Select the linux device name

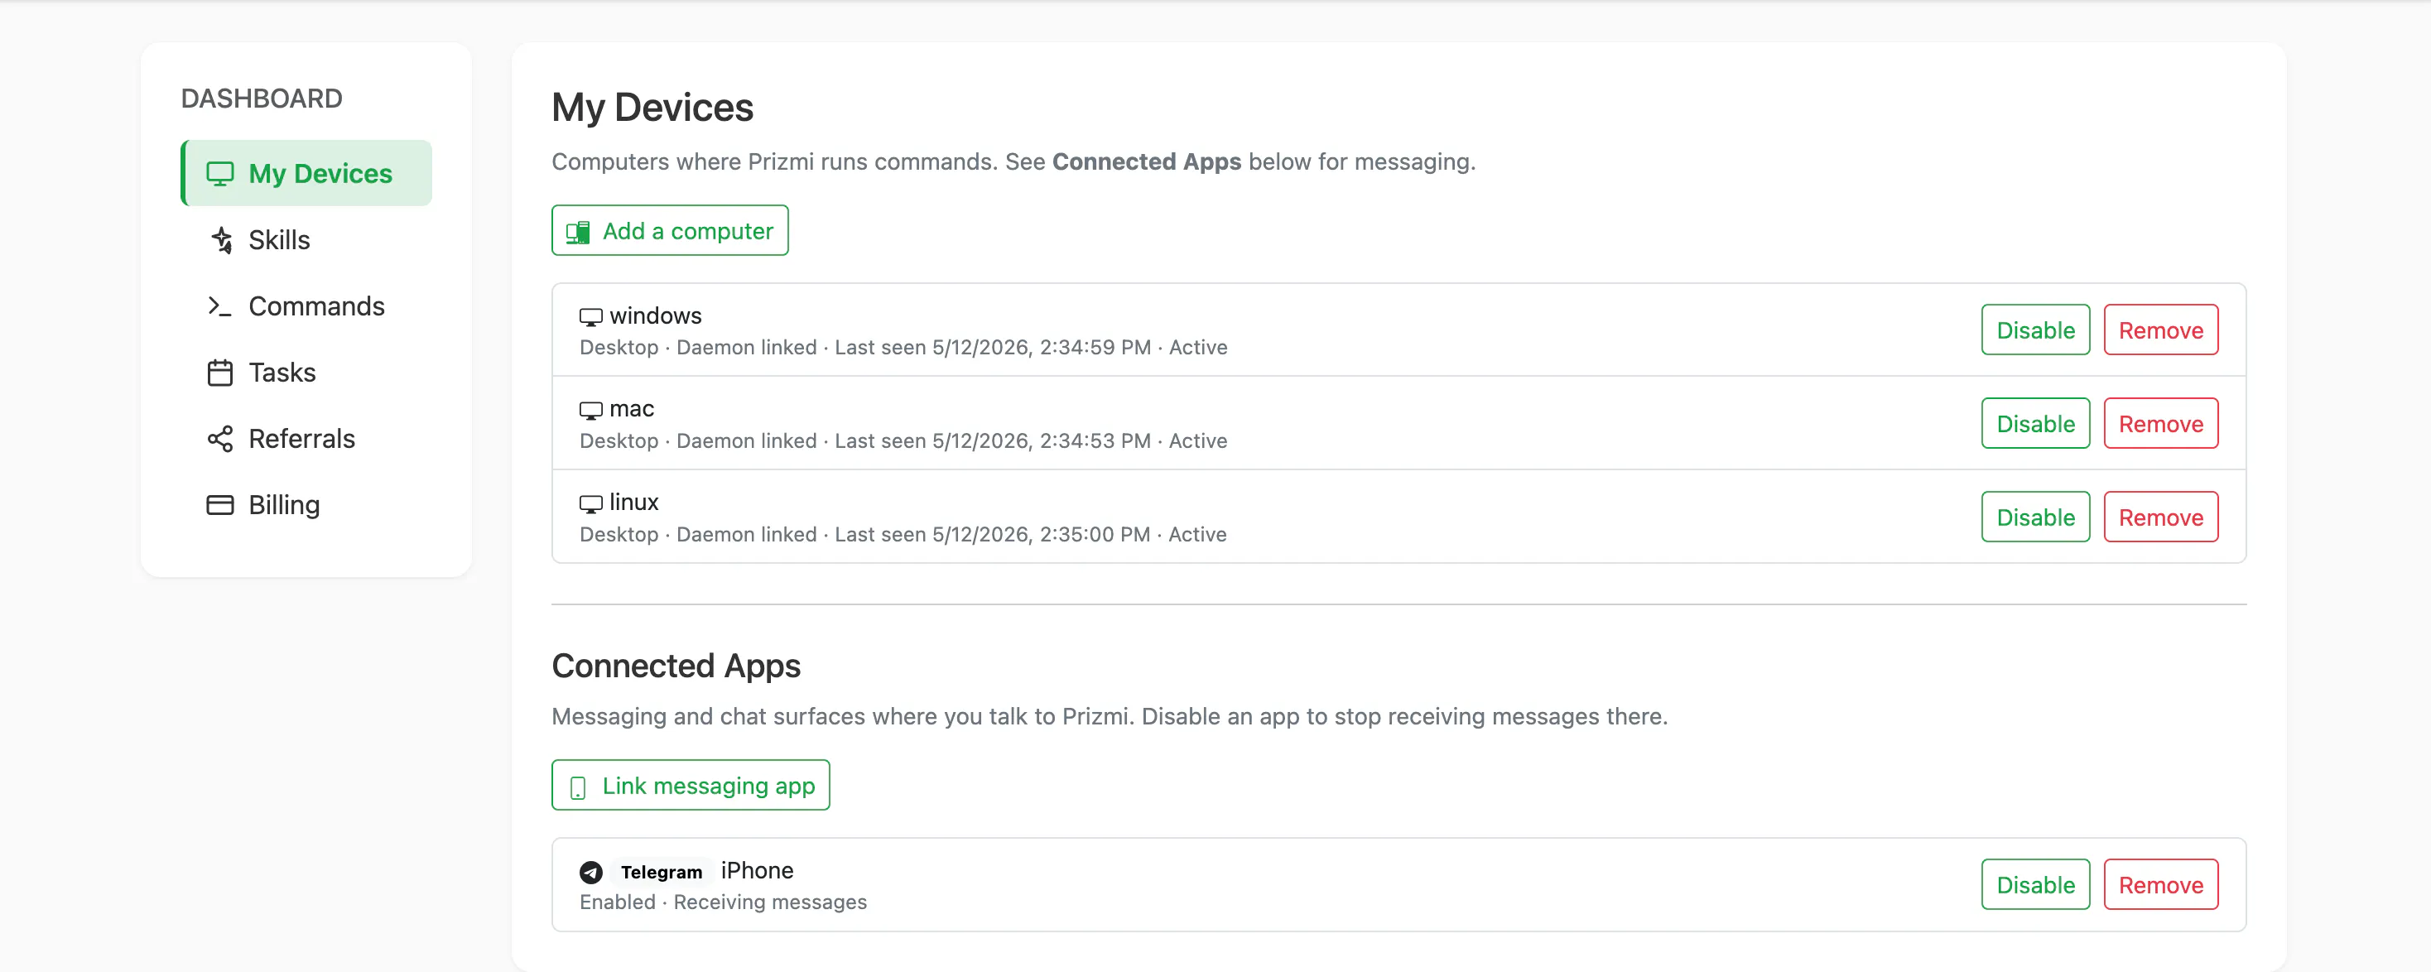633,502
